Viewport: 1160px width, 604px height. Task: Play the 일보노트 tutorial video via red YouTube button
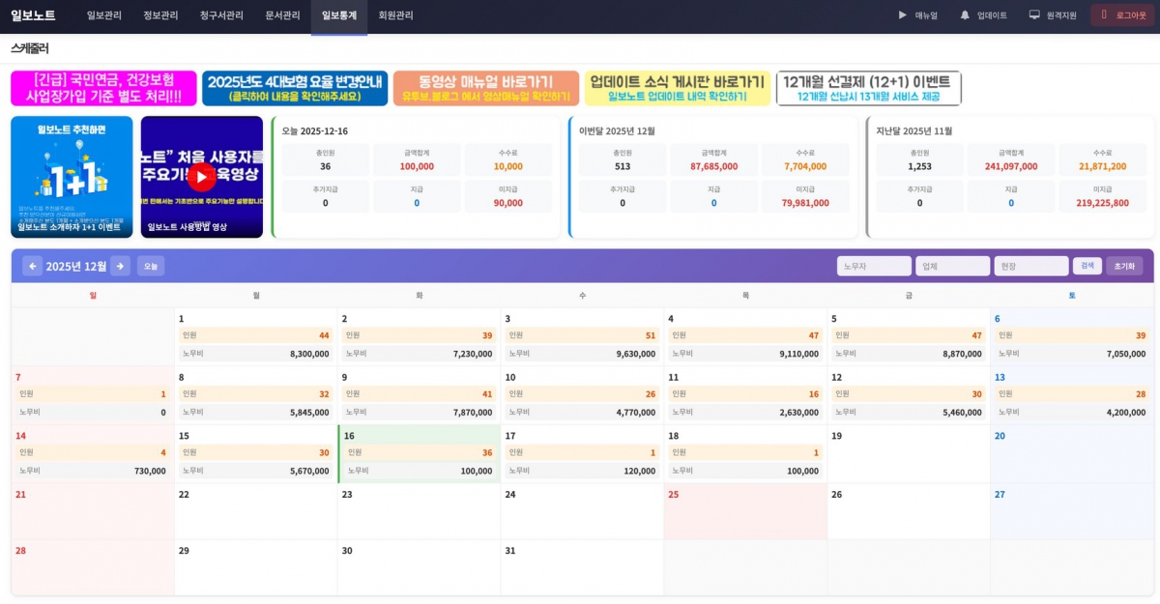(200, 176)
